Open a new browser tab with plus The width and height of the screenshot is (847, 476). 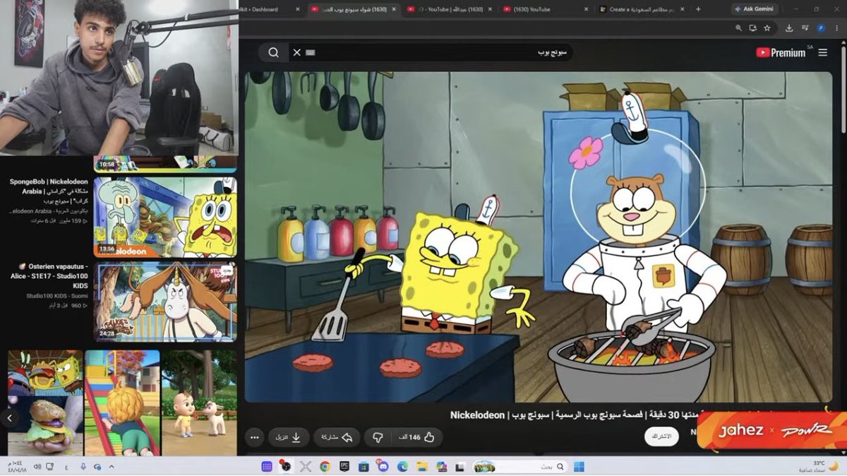tap(698, 9)
